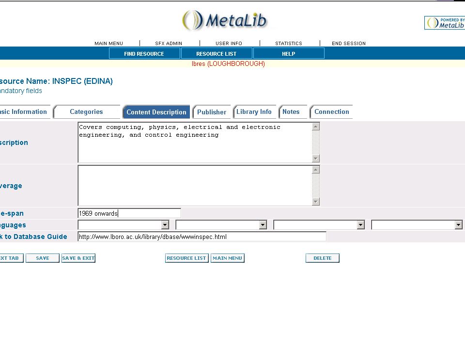Click the Resource Name INSPEC (EDINA) heading
The width and height of the screenshot is (465, 349).
56,81
